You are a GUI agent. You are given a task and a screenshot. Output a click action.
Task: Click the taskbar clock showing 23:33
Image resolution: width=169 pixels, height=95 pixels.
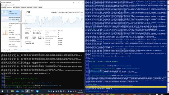tap(80, 91)
